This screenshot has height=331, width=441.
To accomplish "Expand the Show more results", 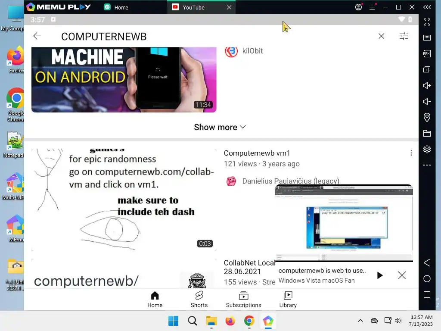I will click(x=220, y=127).
